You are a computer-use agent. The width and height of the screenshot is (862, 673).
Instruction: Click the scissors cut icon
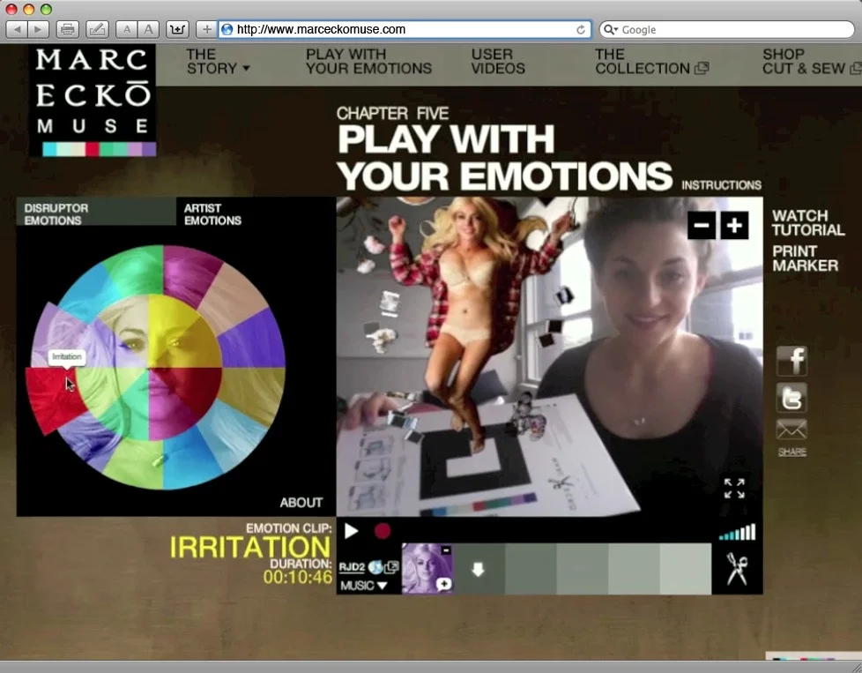(737, 569)
